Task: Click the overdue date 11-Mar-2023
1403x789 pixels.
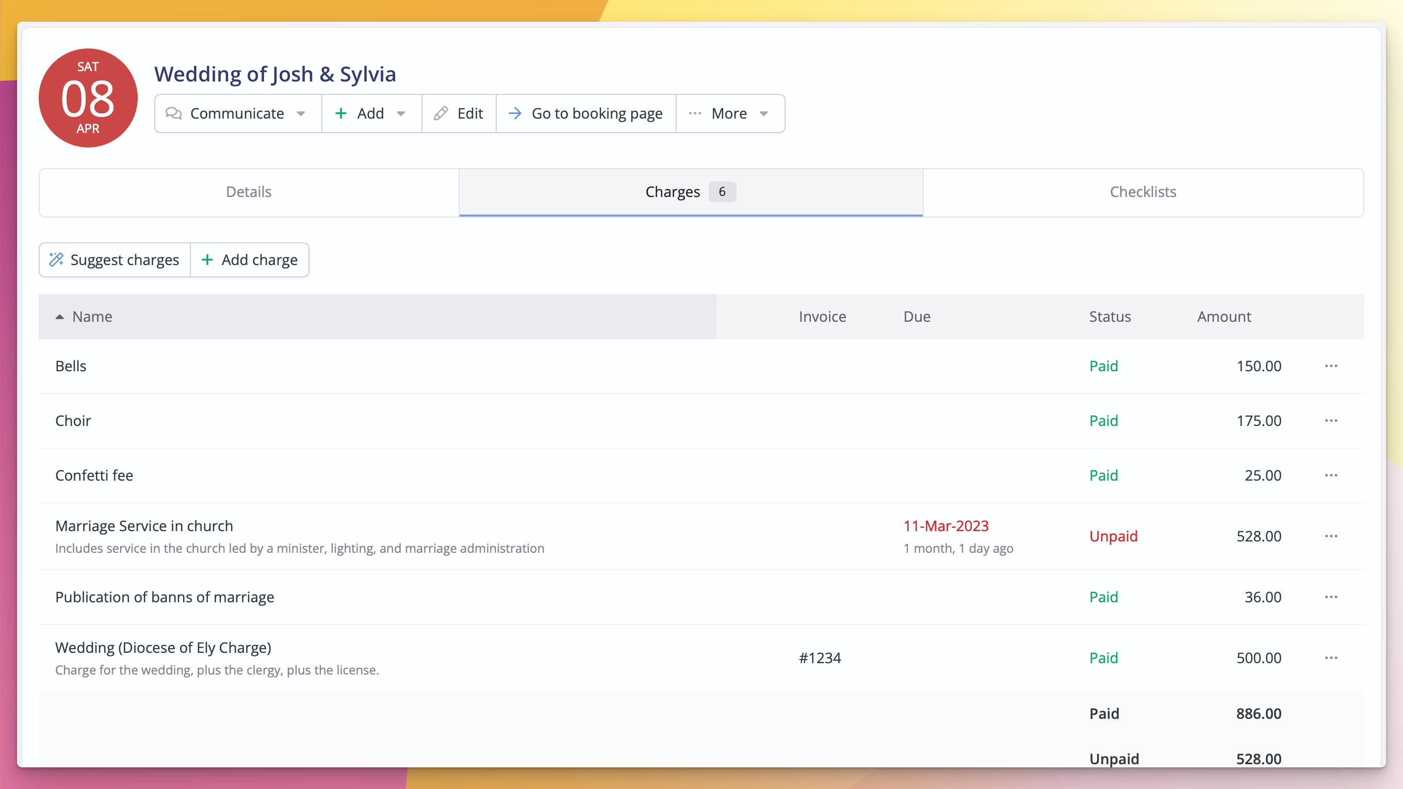Action: pos(946,526)
